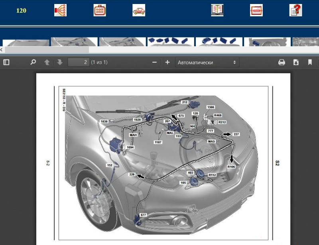Click the red fuse component icon
The image size is (319, 245).
(x=256, y=10)
